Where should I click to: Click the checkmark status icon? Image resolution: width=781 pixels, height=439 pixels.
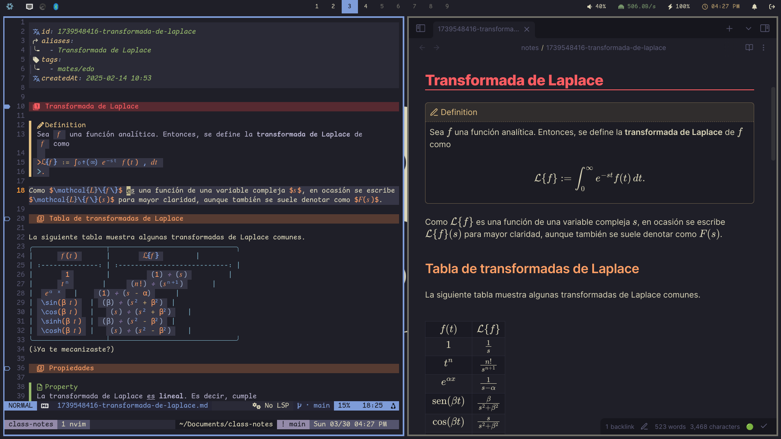click(764, 426)
